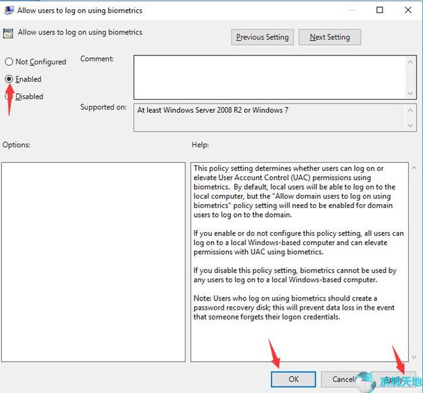Choose the Enabled radio button

coord(9,79)
